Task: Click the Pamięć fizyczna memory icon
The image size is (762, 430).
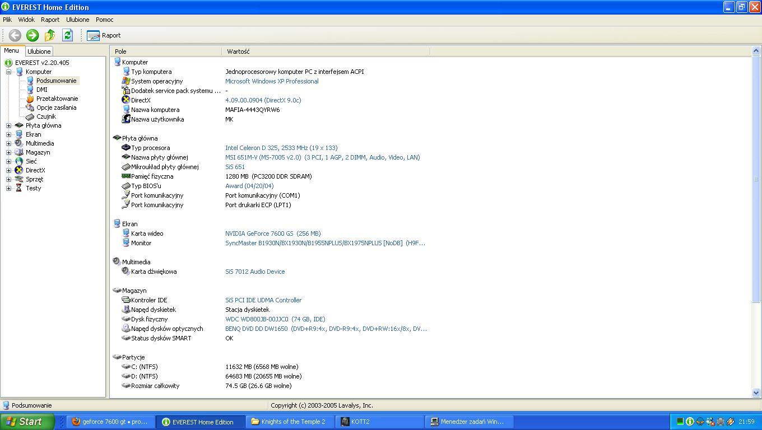Action: coord(126,176)
